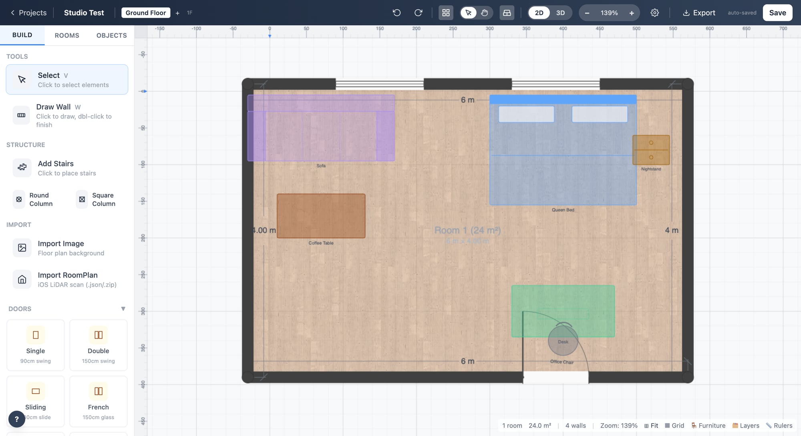Image resolution: width=801 pixels, height=436 pixels.
Task: Import Image as floor plan background
Action: 67,248
